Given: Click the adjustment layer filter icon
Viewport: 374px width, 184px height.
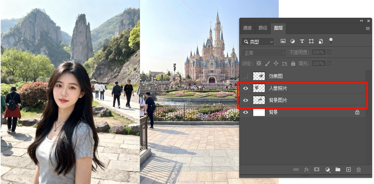Looking at the screenshot, I should pos(292,41).
